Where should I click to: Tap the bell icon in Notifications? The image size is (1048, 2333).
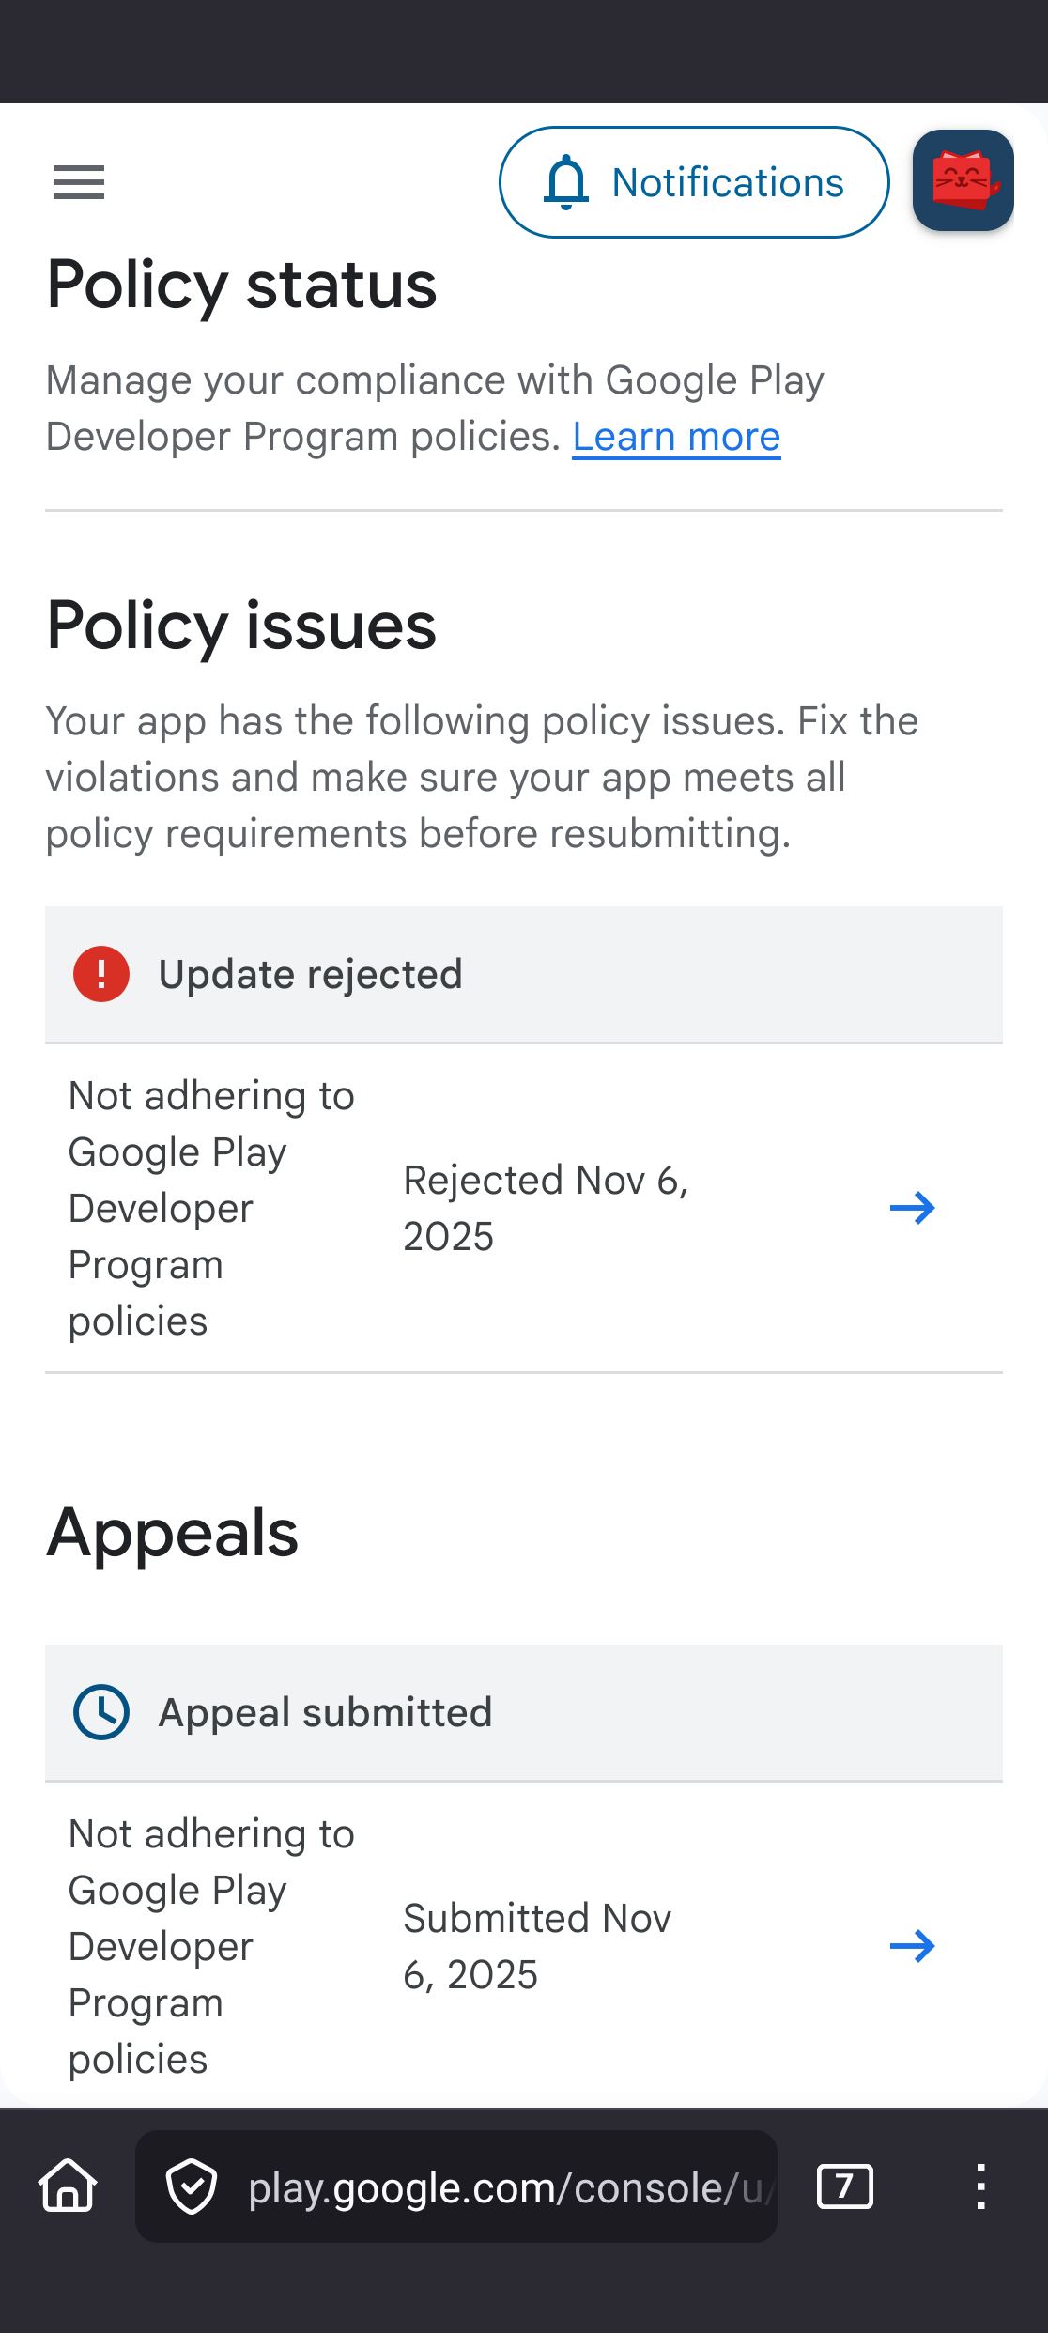(566, 182)
